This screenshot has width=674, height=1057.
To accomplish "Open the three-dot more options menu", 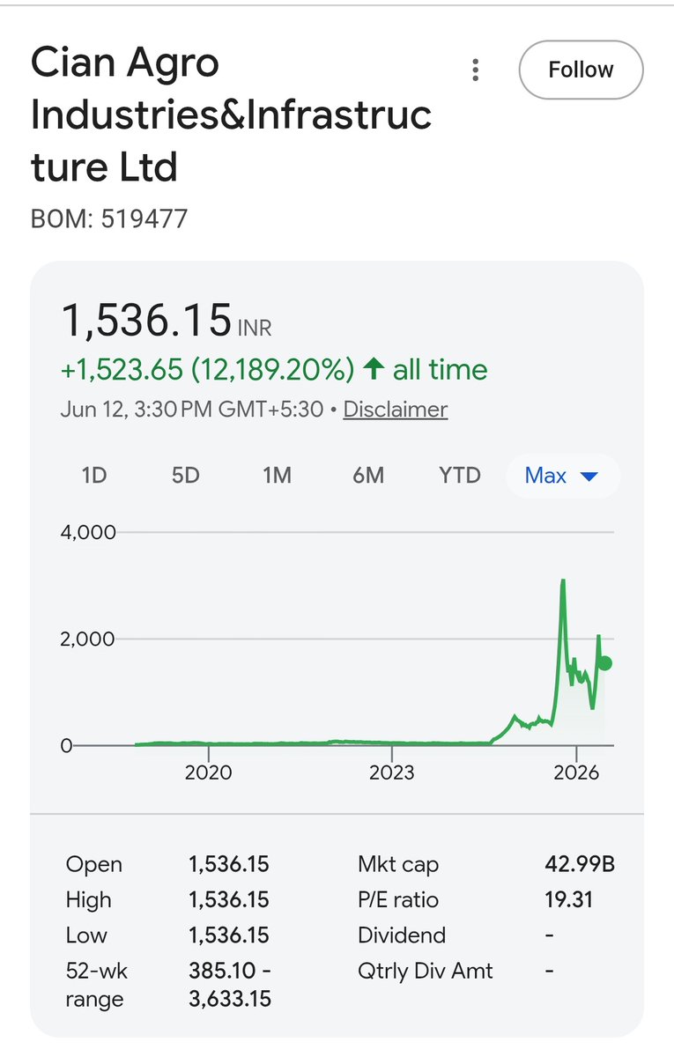I will coord(476,70).
